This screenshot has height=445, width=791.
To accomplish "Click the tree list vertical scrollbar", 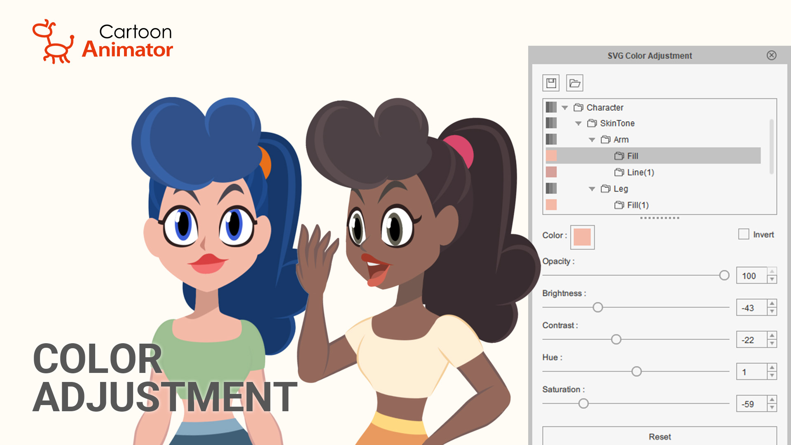I will 771,147.
